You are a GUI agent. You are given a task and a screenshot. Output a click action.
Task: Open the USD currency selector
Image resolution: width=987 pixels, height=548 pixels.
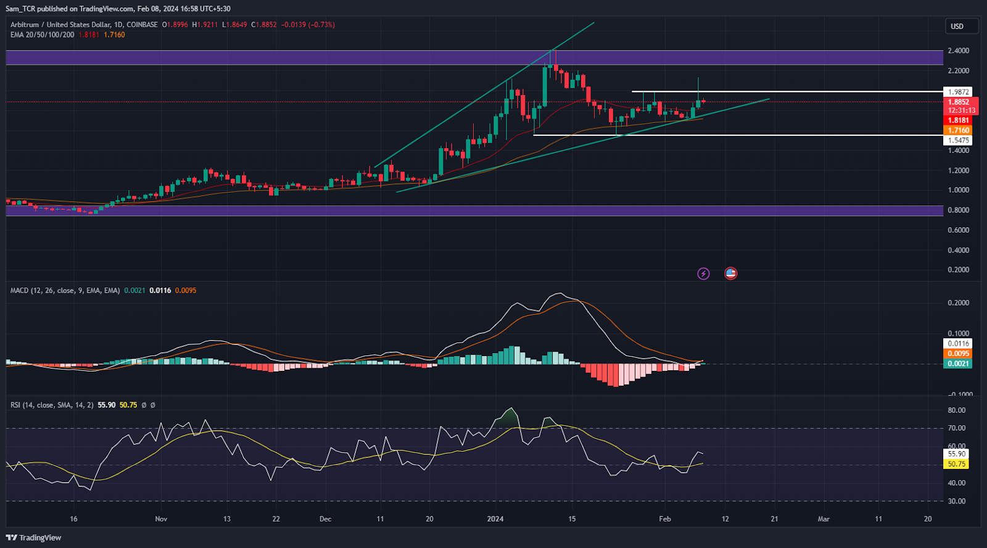pyautogui.click(x=962, y=26)
